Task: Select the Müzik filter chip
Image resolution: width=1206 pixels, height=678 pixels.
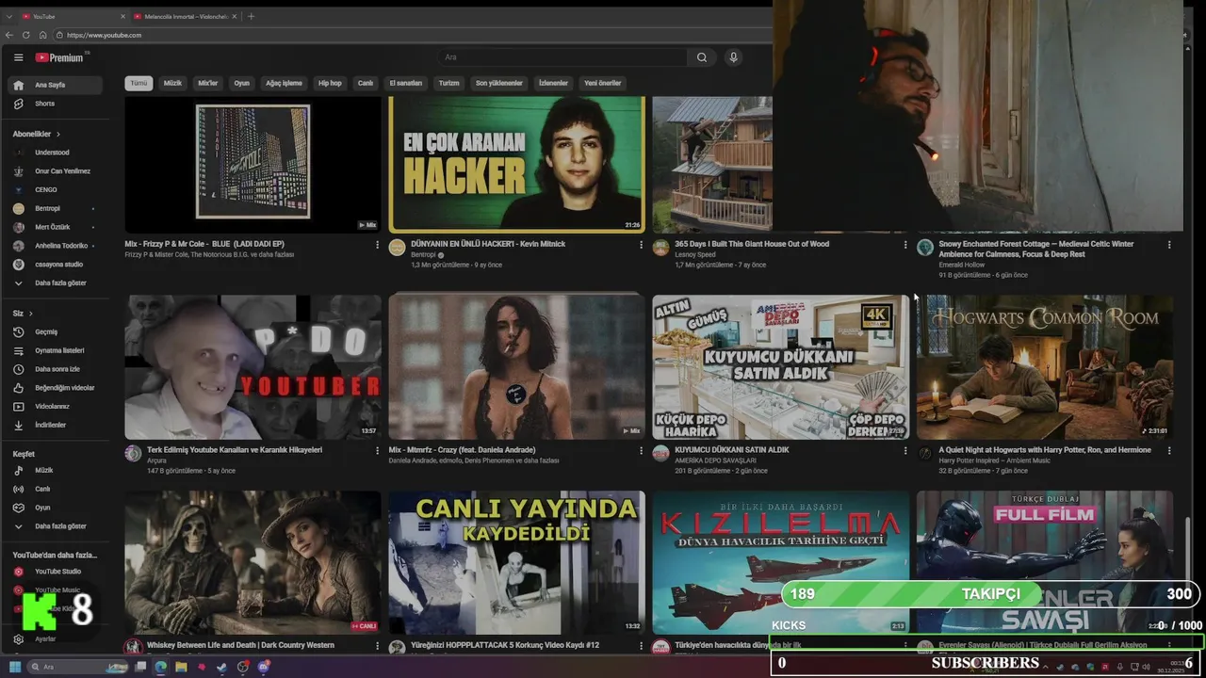Action: pos(172,83)
